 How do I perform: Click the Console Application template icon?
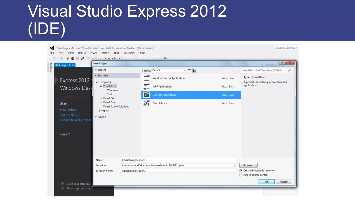click(146, 95)
